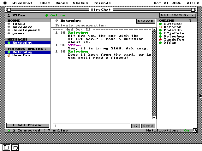Select RetroAmy under MESSAGES
This screenshot has width=202, height=151.
28,43
